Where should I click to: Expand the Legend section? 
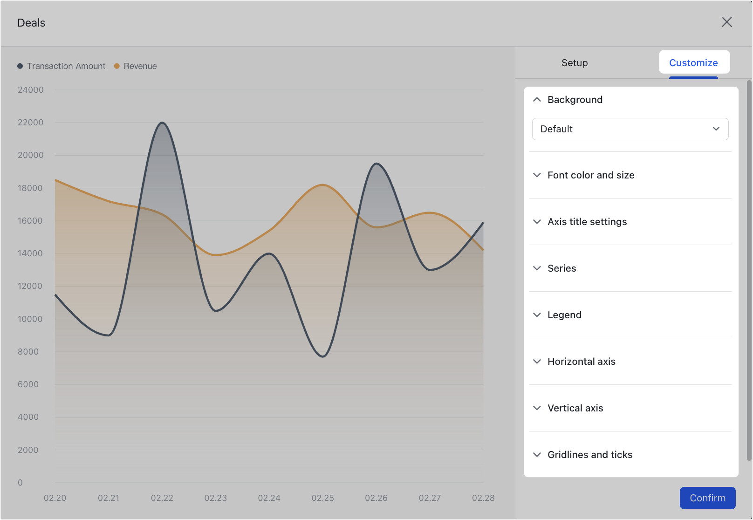click(x=630, y=315)
